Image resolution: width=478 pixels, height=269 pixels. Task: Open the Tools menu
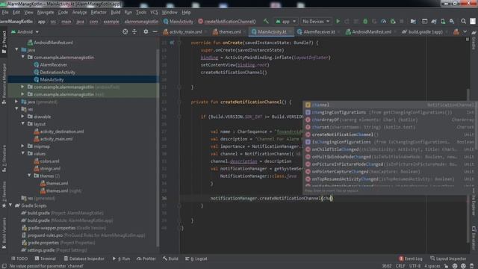tap(141, 12)
